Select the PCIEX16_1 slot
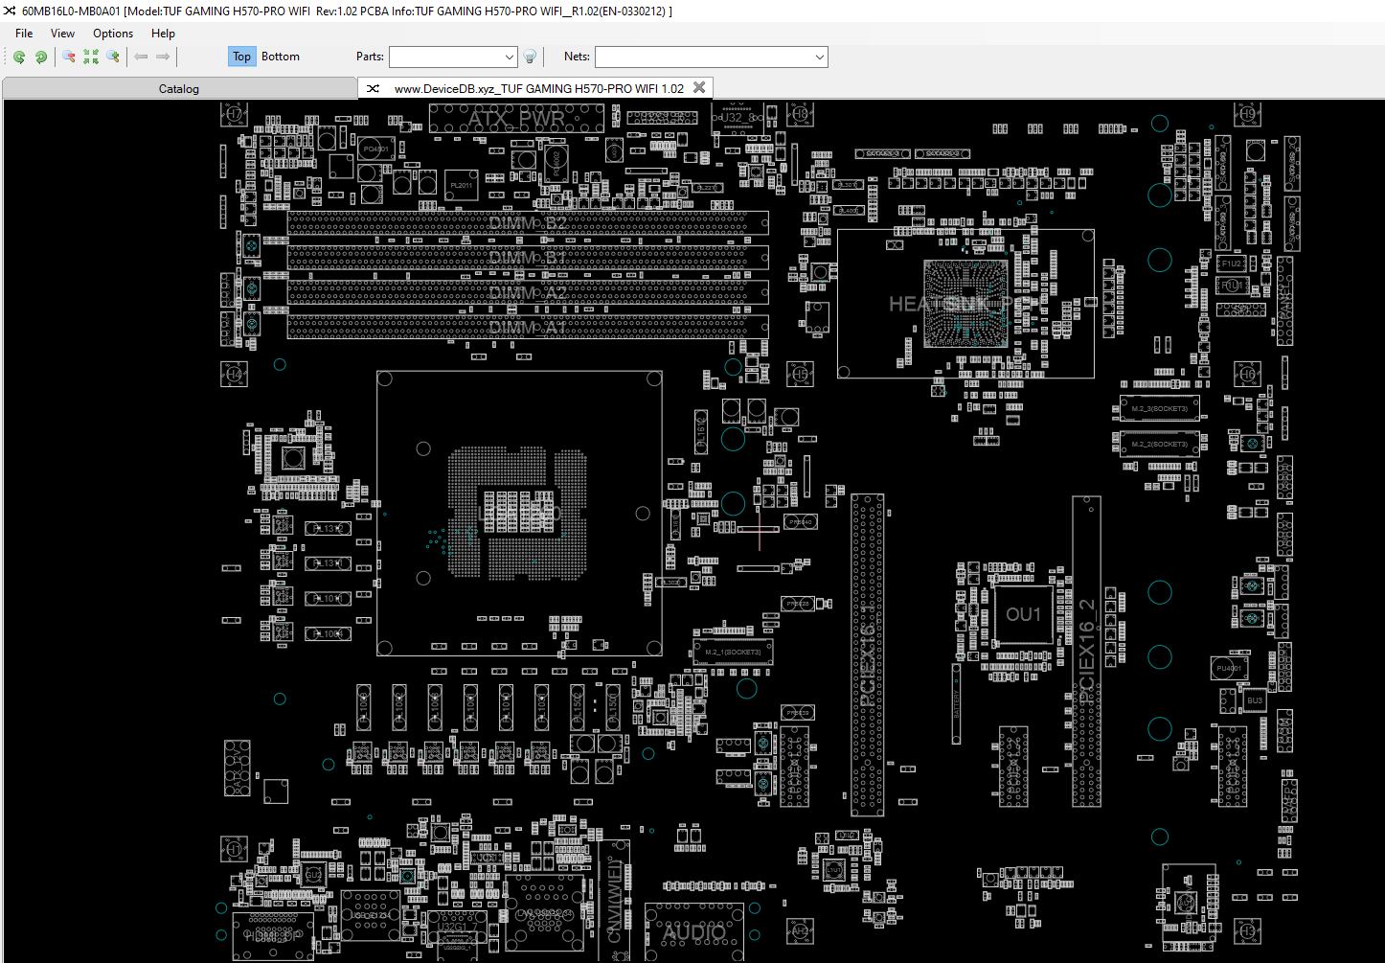 click(x=868, y=654)
